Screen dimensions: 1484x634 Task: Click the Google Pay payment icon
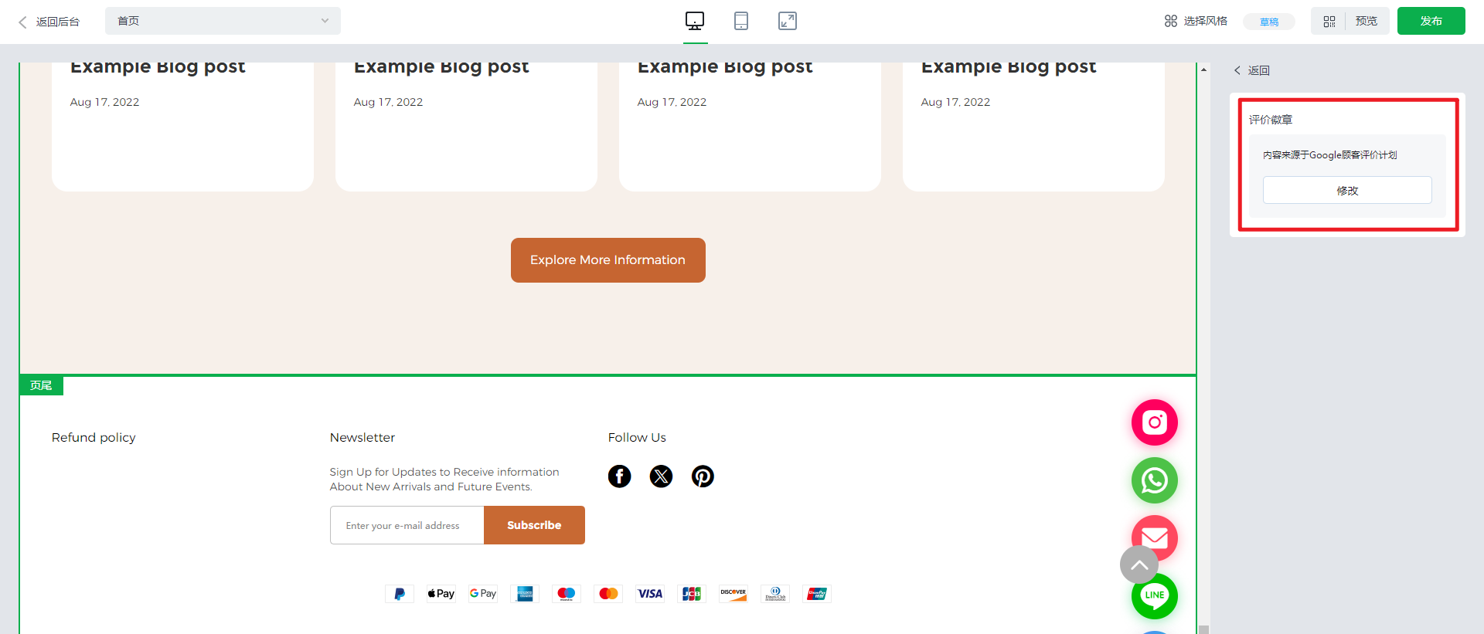(483, 594)
